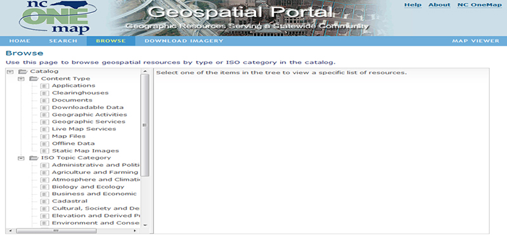
Task: Click the icon beside Elevation and Derived
Action: click(45, 216)
